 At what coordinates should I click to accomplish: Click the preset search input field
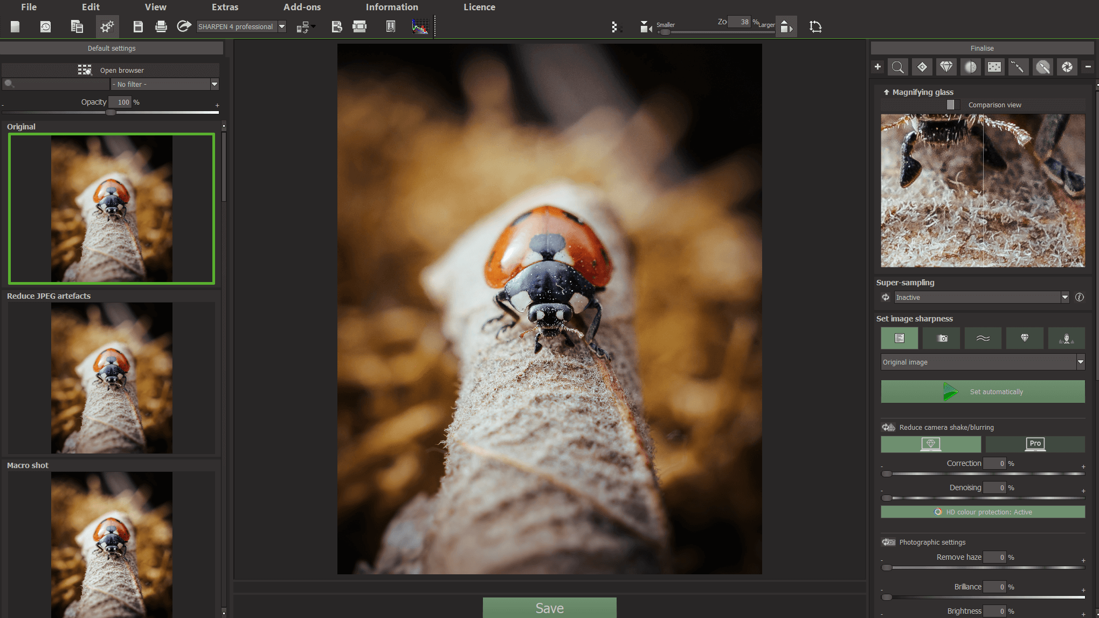tap(56, 84)
